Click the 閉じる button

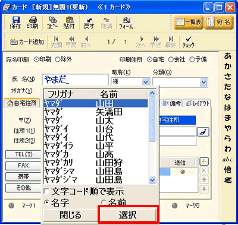coord(70,215)
